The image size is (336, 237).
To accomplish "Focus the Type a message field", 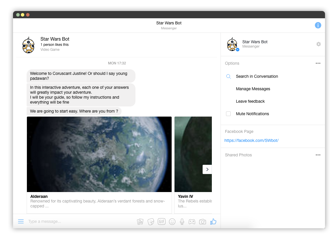I will [80, 221].
